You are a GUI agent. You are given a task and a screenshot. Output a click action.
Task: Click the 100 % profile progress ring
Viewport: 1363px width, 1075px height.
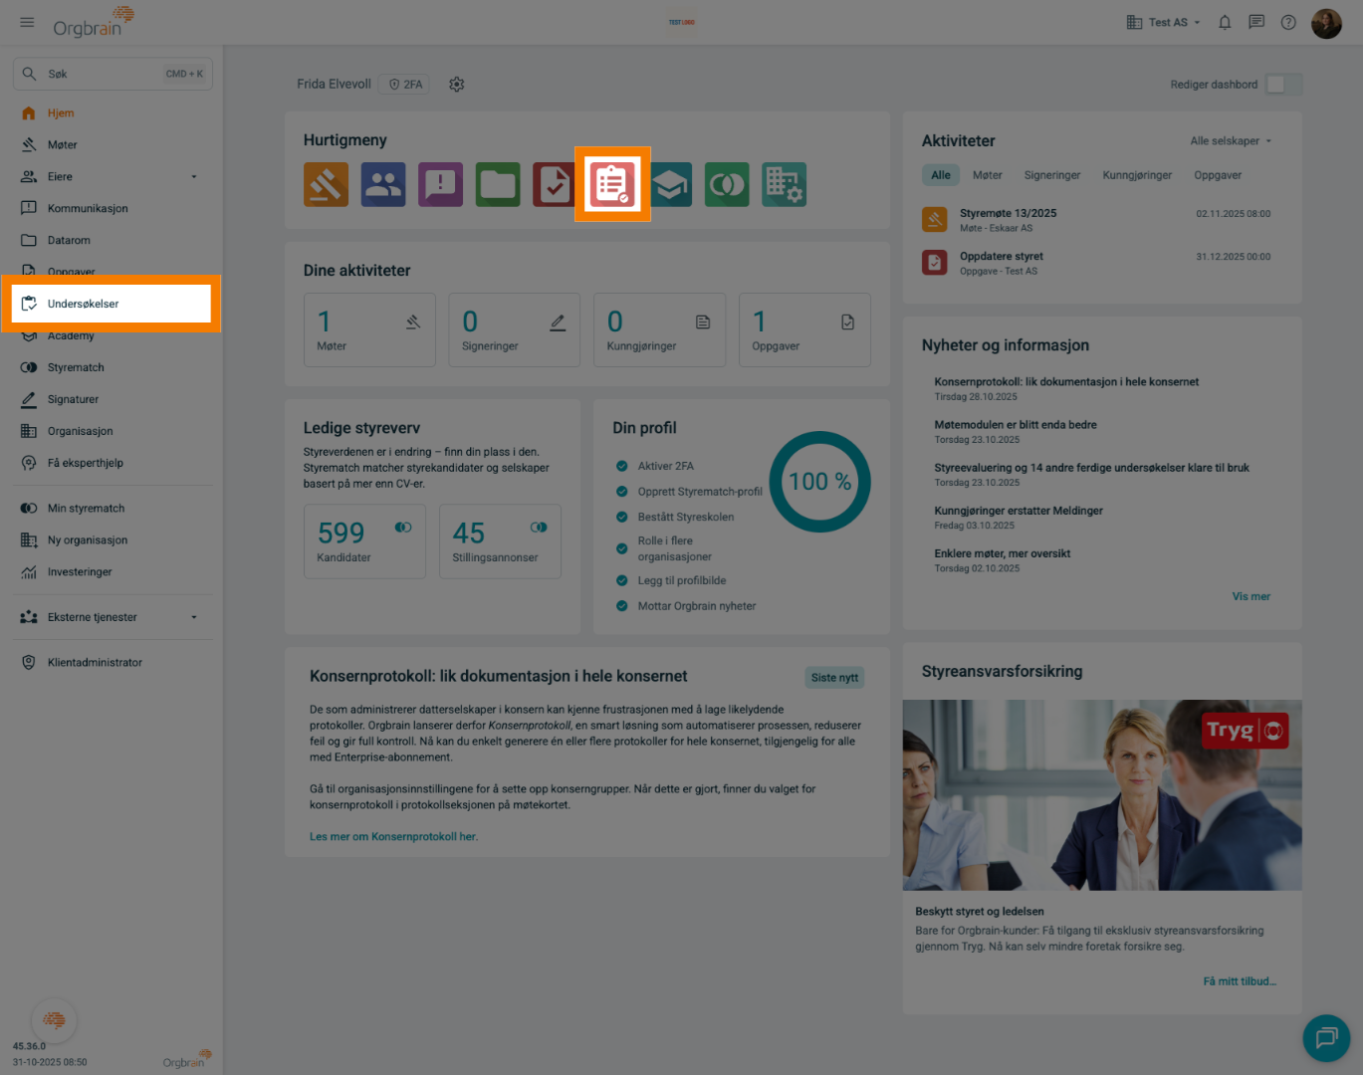(819, 482)
